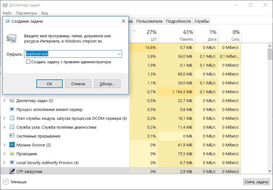Sort by the Диск 1% column header
Viewport: 273px width, 190px height.
[207, 35]
